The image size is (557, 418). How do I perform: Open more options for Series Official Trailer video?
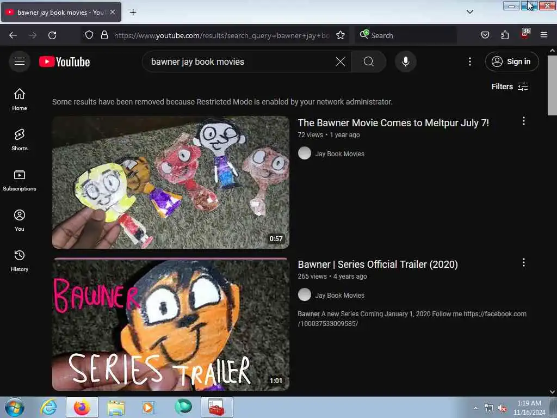point(524,263)
